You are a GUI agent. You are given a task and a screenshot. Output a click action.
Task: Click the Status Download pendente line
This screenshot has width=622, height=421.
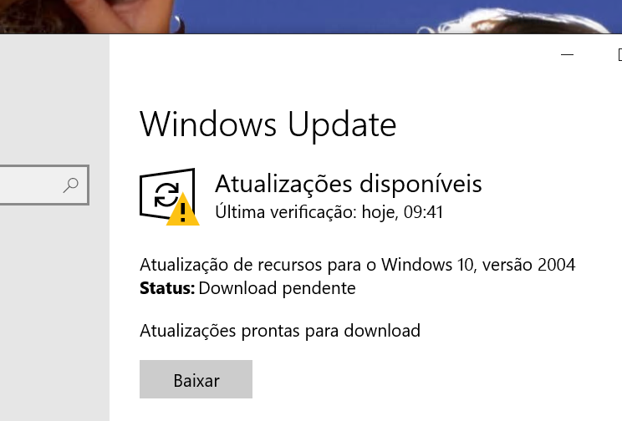[x=247, y=288]
